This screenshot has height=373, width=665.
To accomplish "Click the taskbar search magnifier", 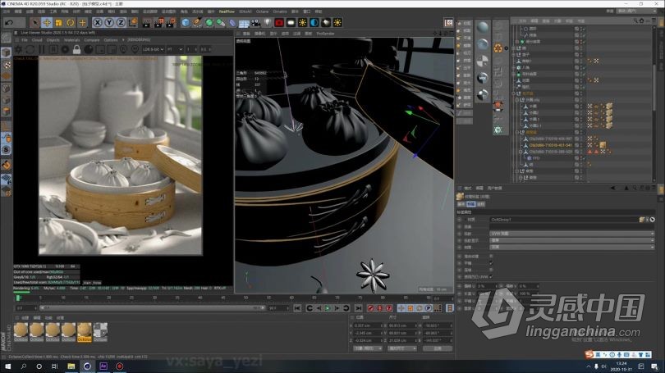I will tap(23, 366).
